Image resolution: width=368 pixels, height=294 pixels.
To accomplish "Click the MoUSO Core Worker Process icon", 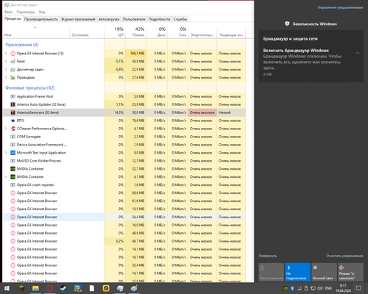I will coord(13,161).
